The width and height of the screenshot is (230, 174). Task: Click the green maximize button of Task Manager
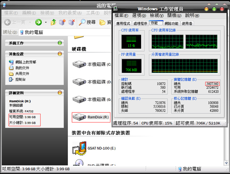tap(214, 9)
